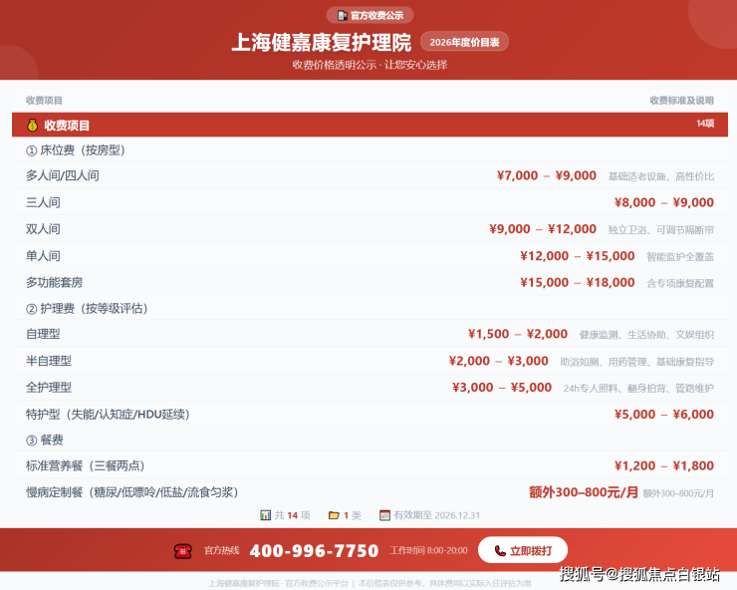Click the grey 收费项目 column header
Image resolution: width=737 pixels, height=590 pixels.
pos(44,101)
